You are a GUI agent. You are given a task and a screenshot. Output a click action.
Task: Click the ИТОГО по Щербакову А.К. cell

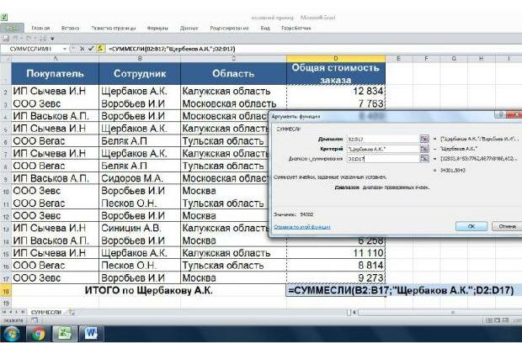(148, 291)
